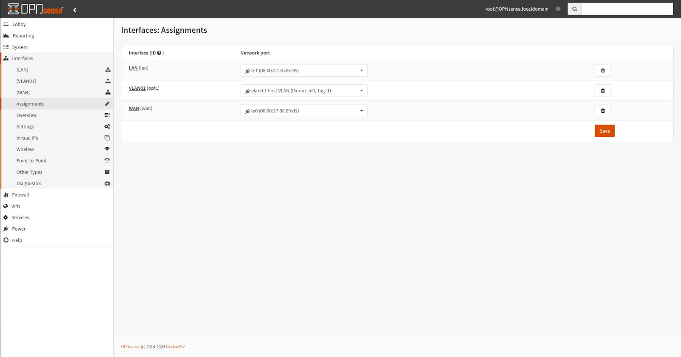Click the [WAN] sitemap icon in the sidebar
Screen dimensions: 681x357
(108, 92)
